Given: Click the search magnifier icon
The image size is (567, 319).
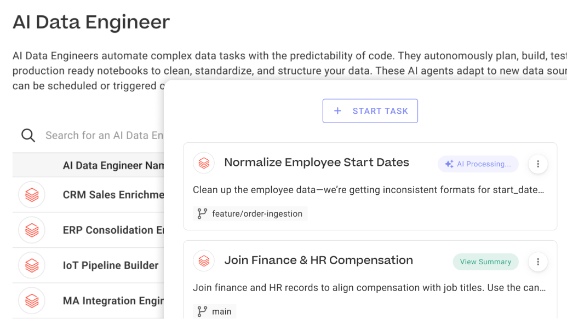Looking at the screenshot, I should [28, 135].
